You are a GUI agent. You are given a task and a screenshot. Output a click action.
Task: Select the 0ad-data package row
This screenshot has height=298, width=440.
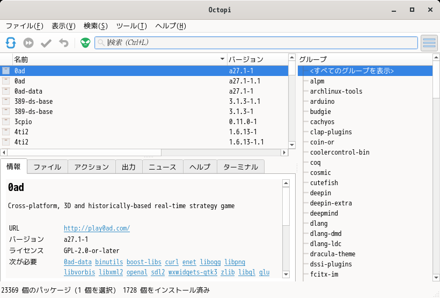[x=144, y=91]
